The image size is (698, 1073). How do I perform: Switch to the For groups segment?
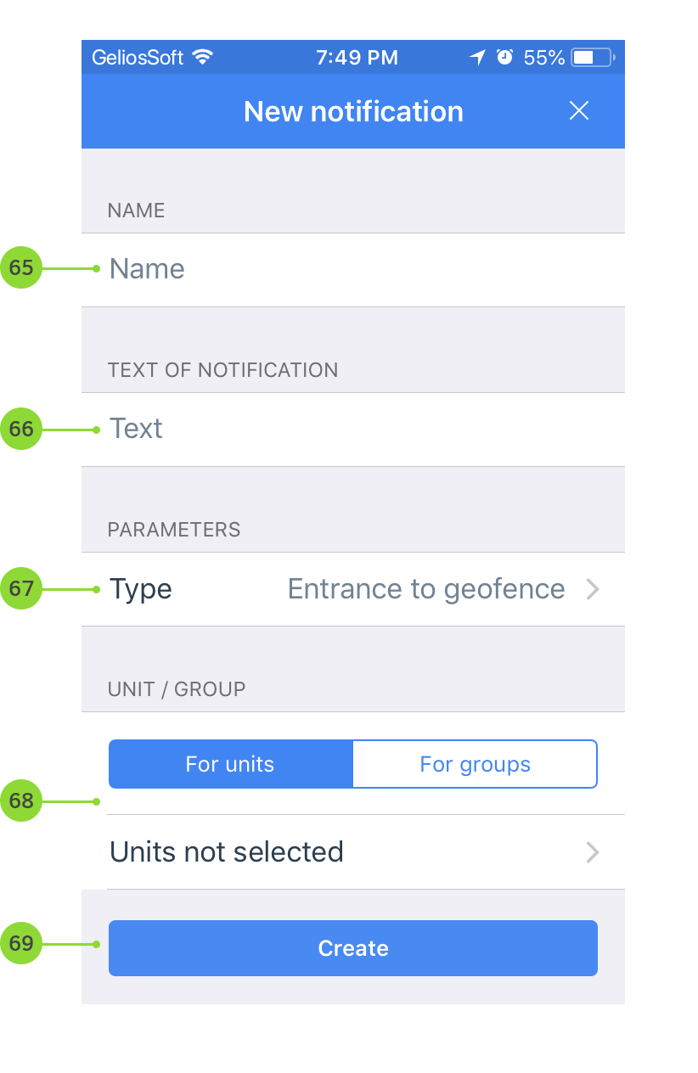click(x=475, y=764)
